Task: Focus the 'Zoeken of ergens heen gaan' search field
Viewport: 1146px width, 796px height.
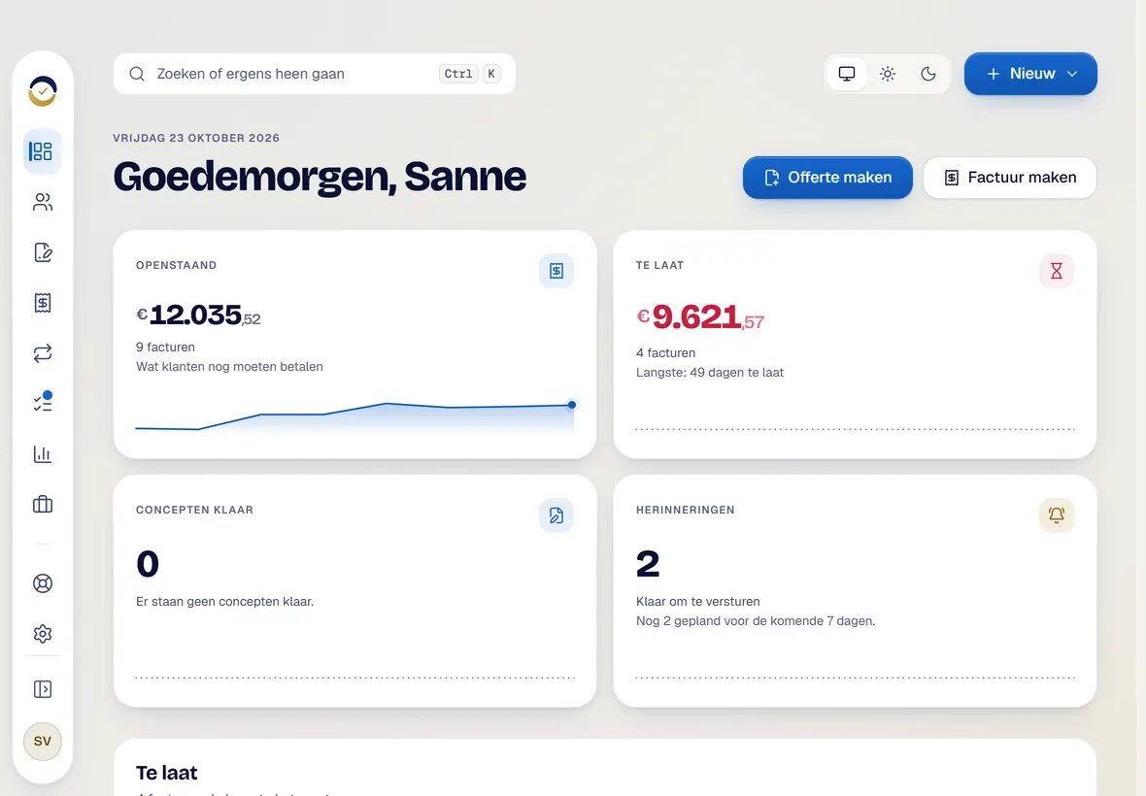Action: tap(315, 74)
